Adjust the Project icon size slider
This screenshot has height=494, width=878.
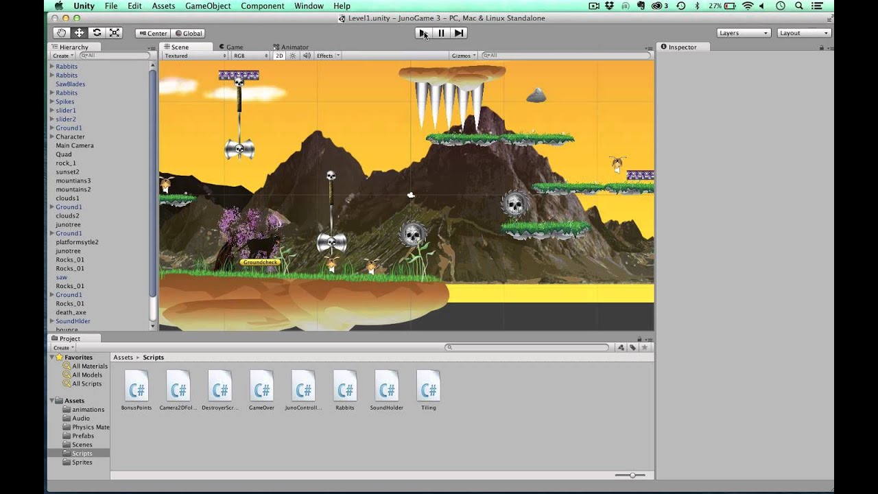coord(631,475)
